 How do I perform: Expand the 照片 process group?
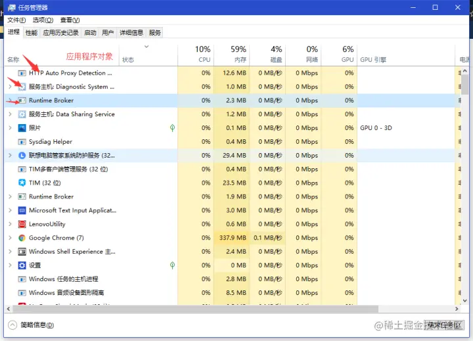(x=10, y=128)
